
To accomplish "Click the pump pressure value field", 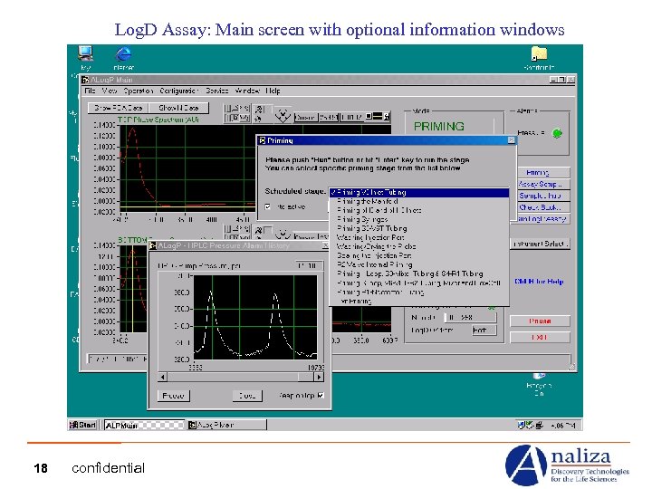I will (309, 265).
